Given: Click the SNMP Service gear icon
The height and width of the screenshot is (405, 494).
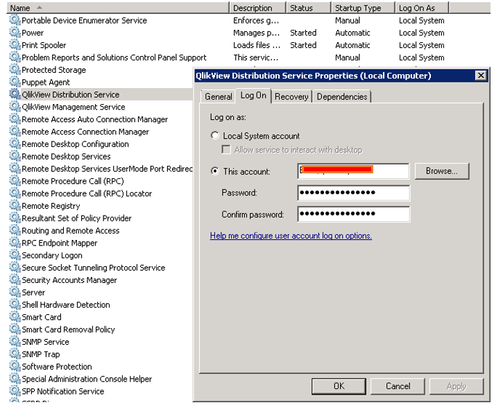Looking at the screenshot, I should coord(15,341).
